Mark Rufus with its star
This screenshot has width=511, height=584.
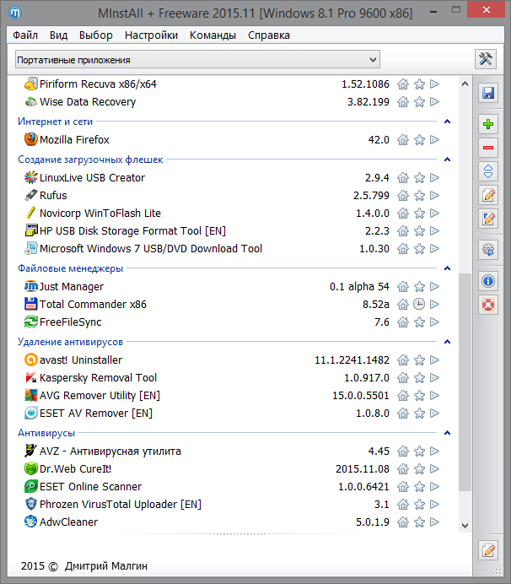tap(419, 196)
